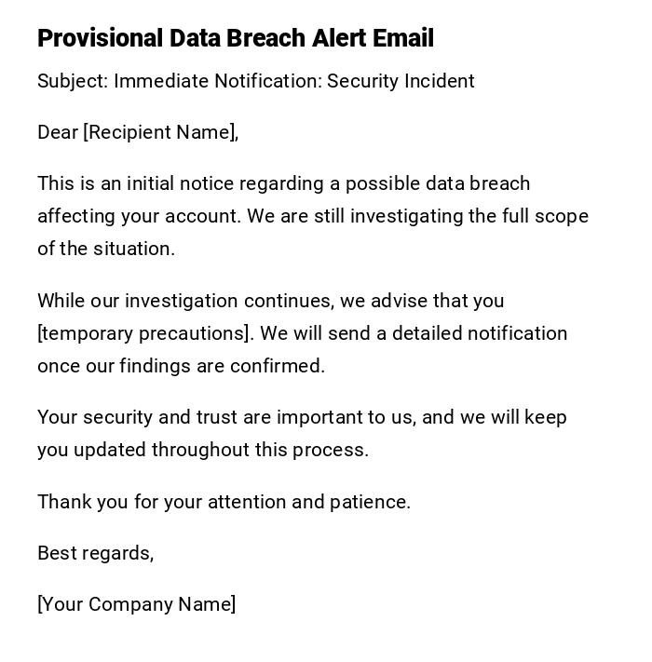Viewport: 652px width, 662px height.
Task: Click the line 'of the situation.'
Action: click(x=106, y=249)
